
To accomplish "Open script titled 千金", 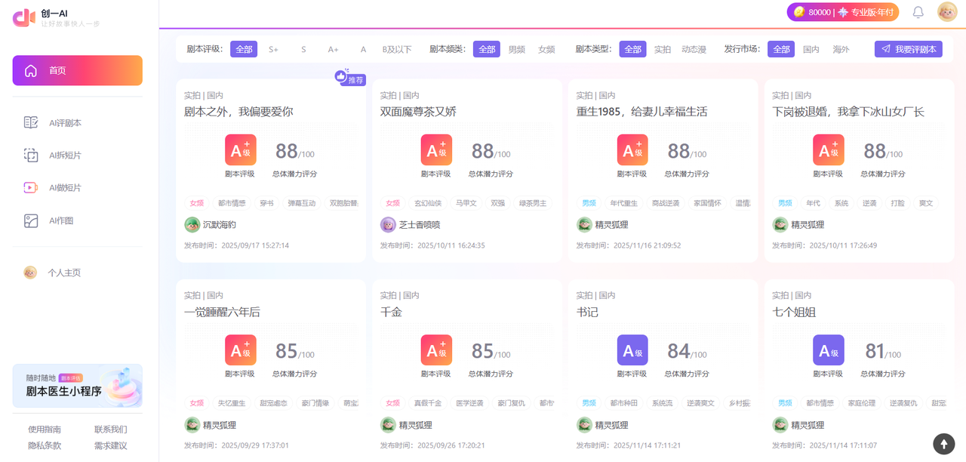I will (391, 312).
